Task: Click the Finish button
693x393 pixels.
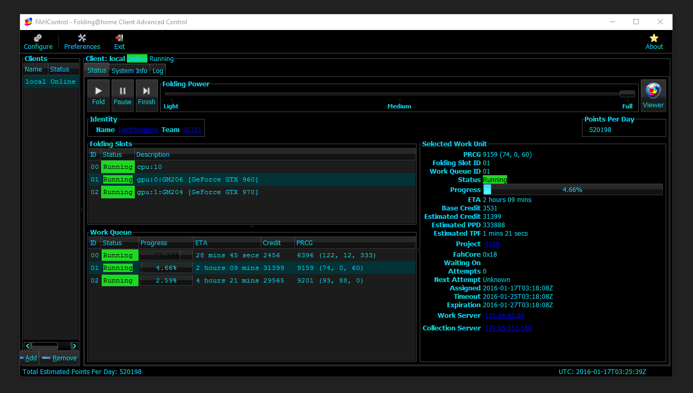Action: pyautogui.click(x=147, y=95)
